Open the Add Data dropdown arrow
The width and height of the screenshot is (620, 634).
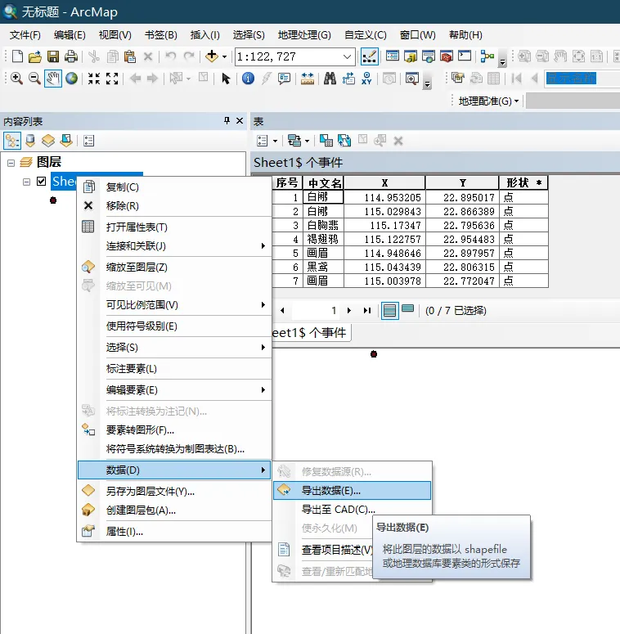point(224,56)
